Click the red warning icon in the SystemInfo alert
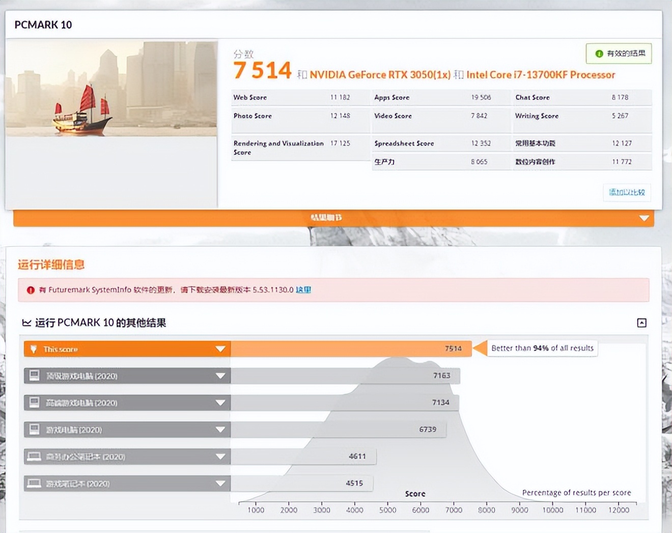 (31, 290)
